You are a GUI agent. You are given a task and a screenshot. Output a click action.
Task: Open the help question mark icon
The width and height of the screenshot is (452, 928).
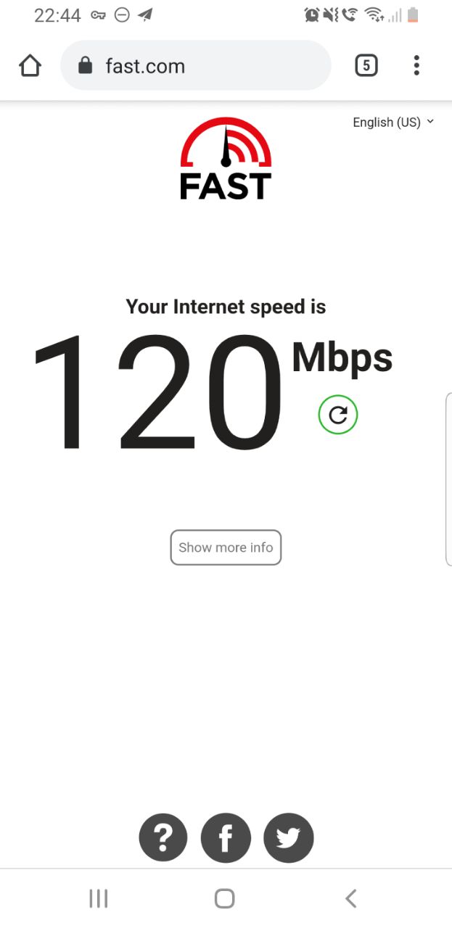coord(163,838)
